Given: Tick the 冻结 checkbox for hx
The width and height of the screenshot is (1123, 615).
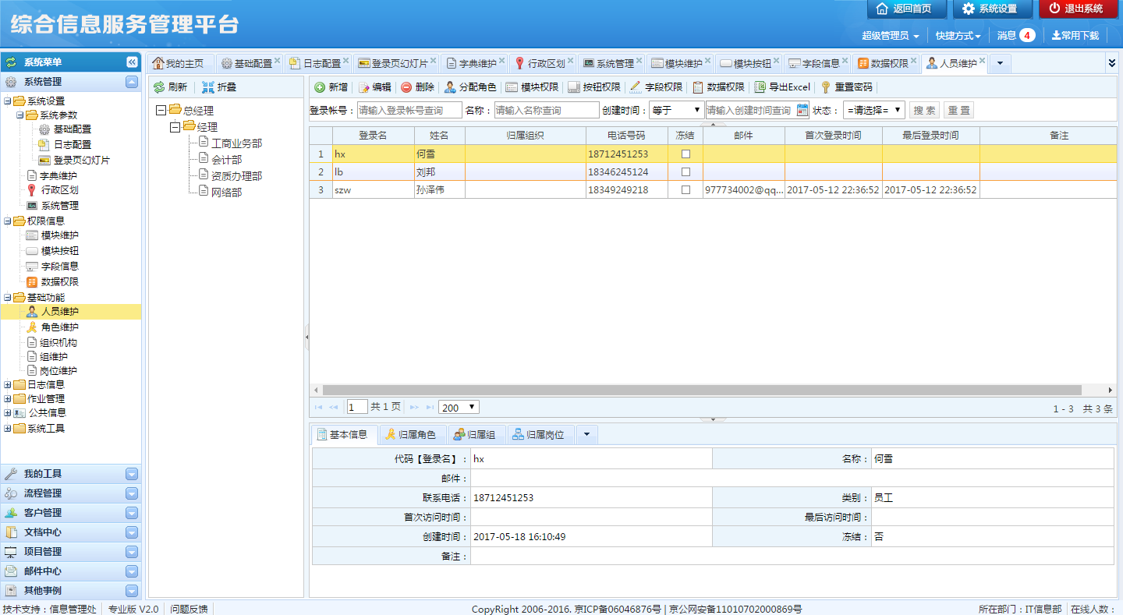Looking at the screenshot, I should (x=685, y=154).
